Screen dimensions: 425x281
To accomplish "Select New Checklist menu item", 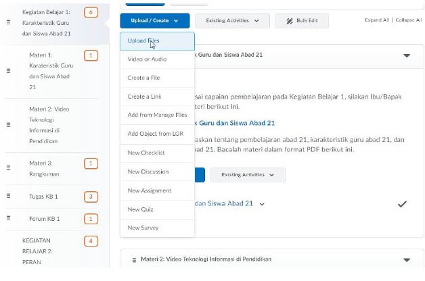I will pos(157,153).
